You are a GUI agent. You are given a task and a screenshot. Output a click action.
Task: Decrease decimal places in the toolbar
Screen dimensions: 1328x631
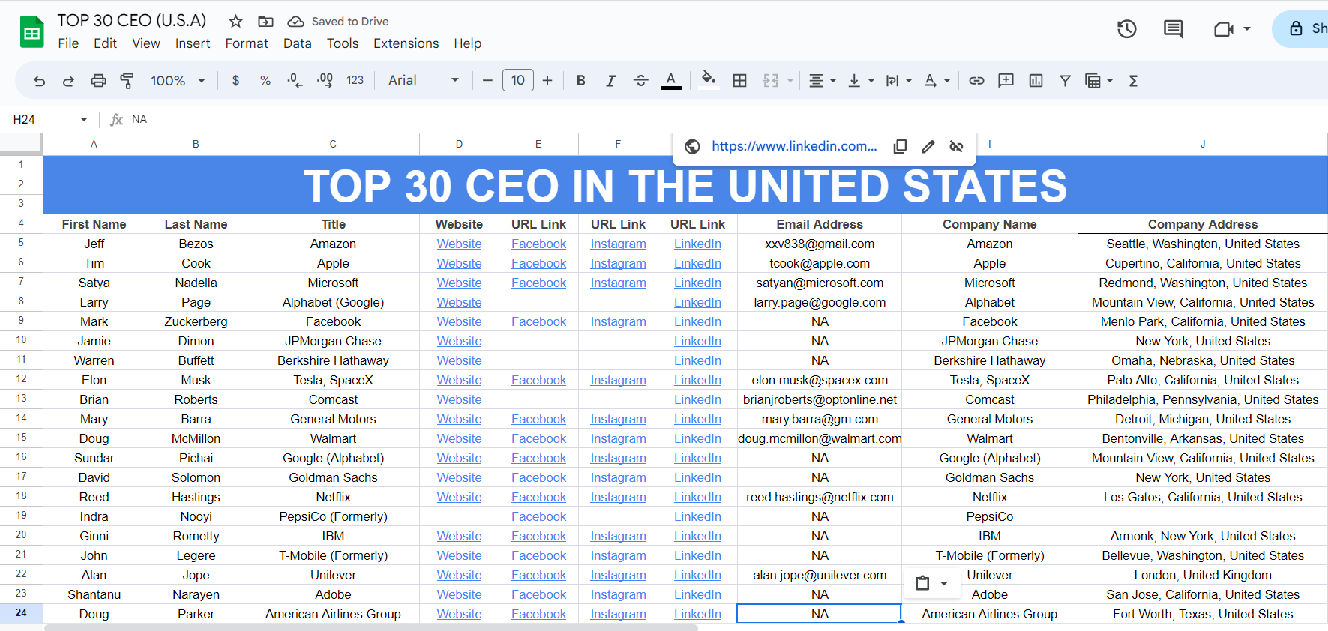(295, 80)
